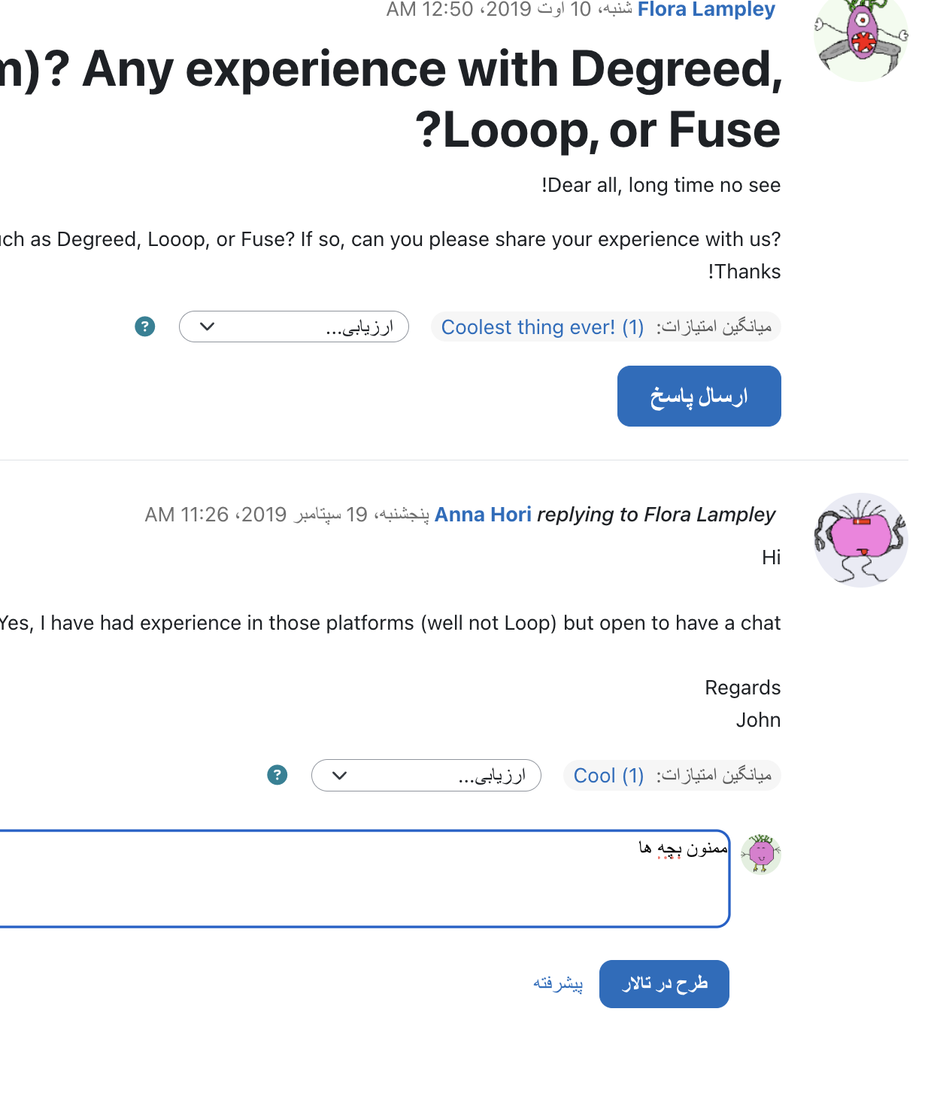Focus the inline reply text box

(x=364, y=879)
